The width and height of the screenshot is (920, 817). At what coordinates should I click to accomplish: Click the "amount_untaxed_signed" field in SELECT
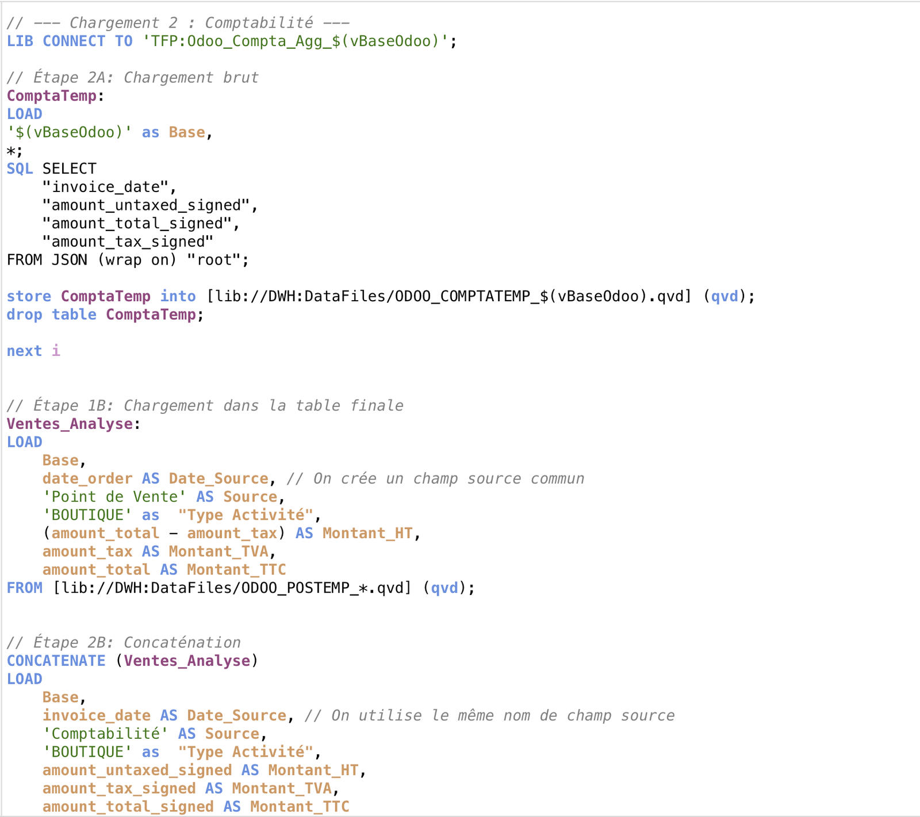click(150, 205)
